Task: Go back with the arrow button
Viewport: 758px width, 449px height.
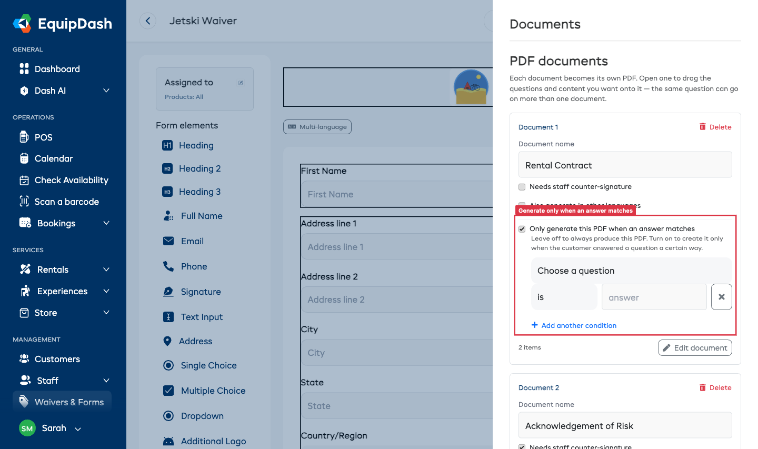Action: [x=148, y=21]
